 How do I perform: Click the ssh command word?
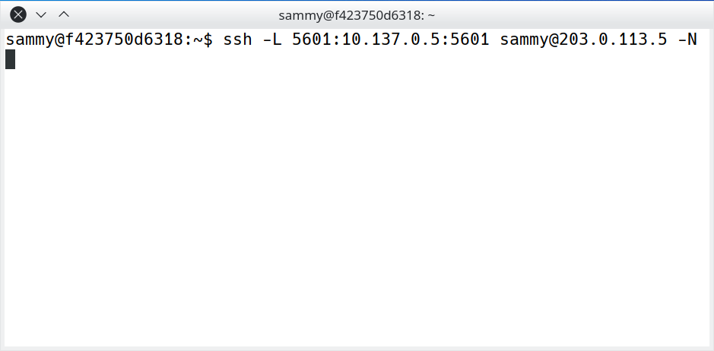pos(238,40)
